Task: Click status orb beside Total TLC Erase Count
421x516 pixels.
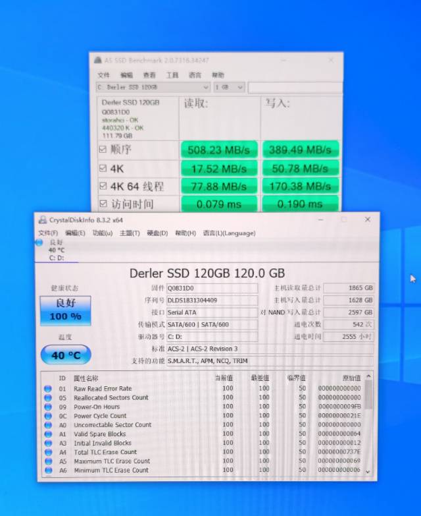Action: (x=47, y=453)
